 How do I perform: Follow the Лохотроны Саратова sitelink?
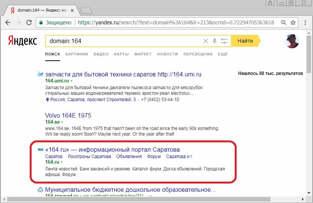tap(89, 157)
